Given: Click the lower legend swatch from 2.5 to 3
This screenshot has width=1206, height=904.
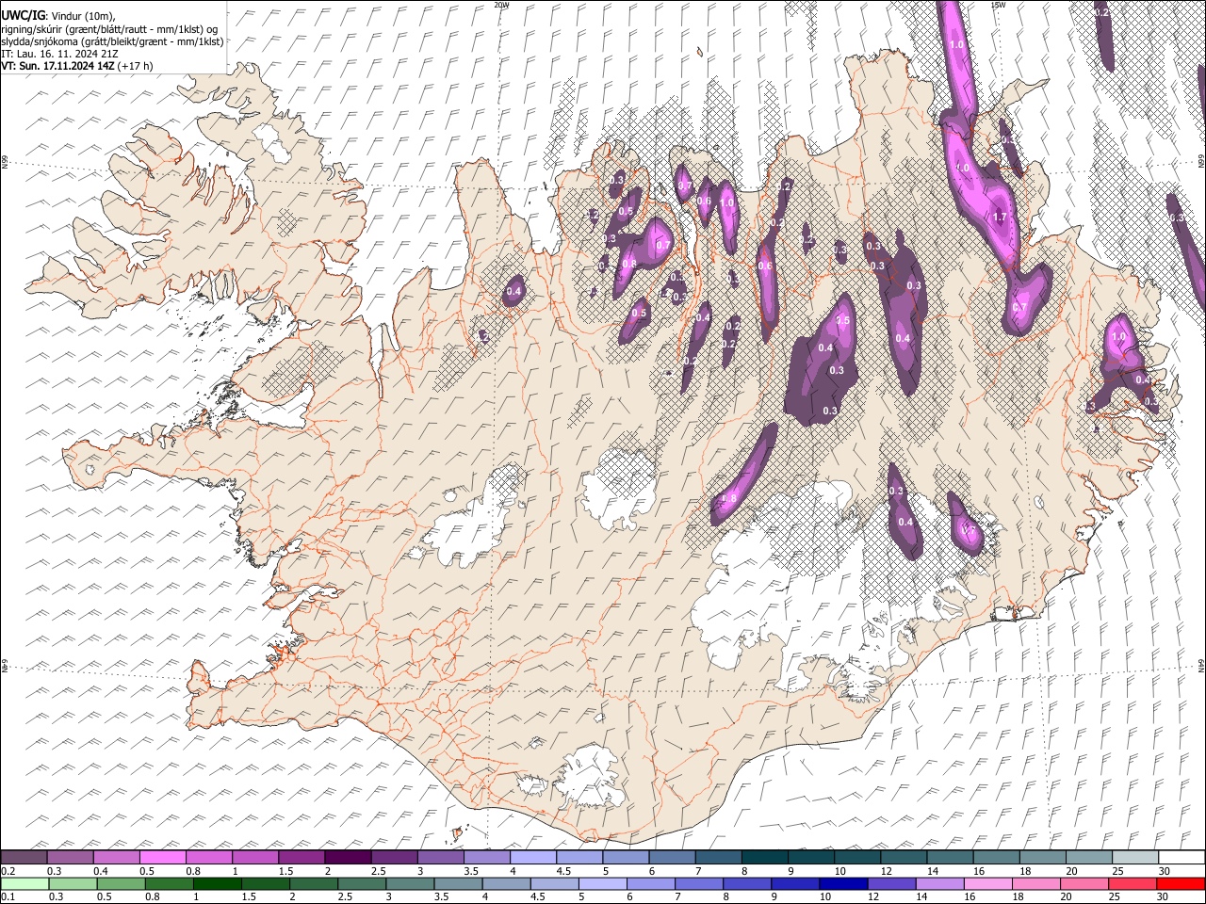Looking at the screenshot, I should 362,883.
